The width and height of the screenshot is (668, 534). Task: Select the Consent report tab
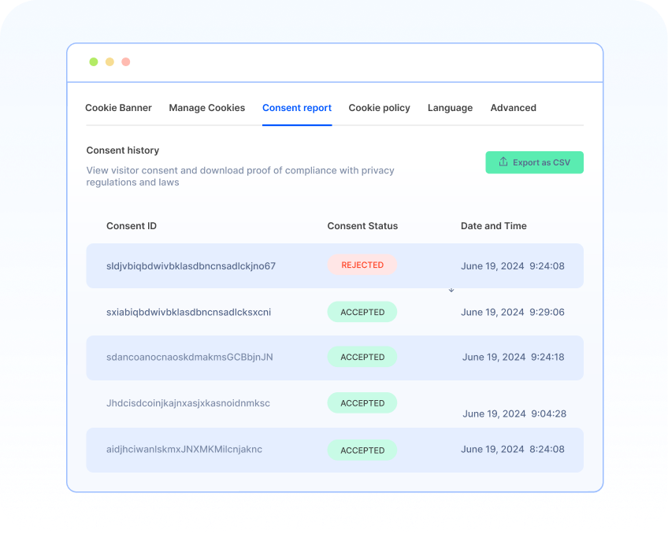click(x=297, y=108)
